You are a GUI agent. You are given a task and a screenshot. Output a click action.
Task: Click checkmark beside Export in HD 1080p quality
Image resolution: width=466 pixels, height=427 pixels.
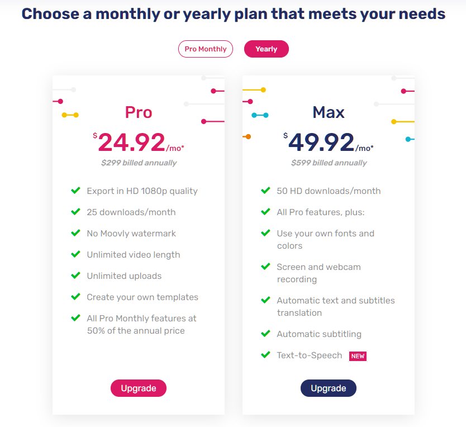[x=75, y=191]
